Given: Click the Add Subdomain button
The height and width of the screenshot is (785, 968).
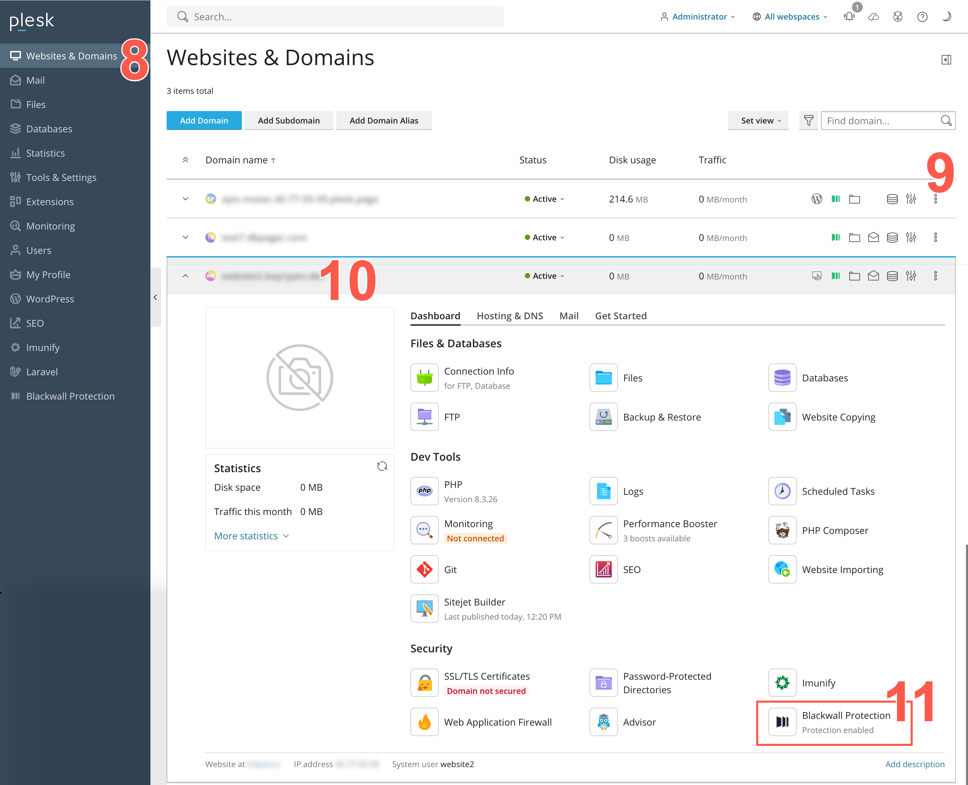Looking at the screenshot, I should [x=289, y=121].
